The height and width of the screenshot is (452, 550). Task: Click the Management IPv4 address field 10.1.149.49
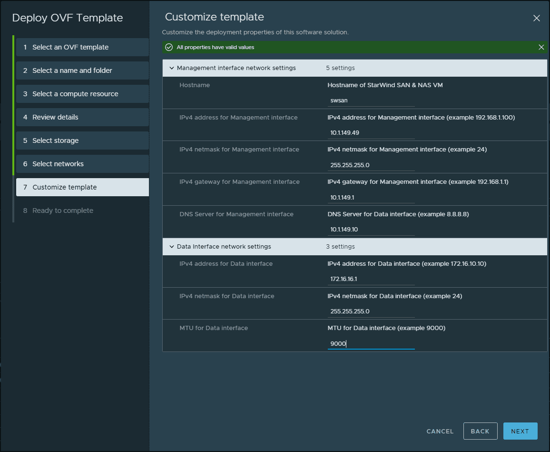pos(371,133)
